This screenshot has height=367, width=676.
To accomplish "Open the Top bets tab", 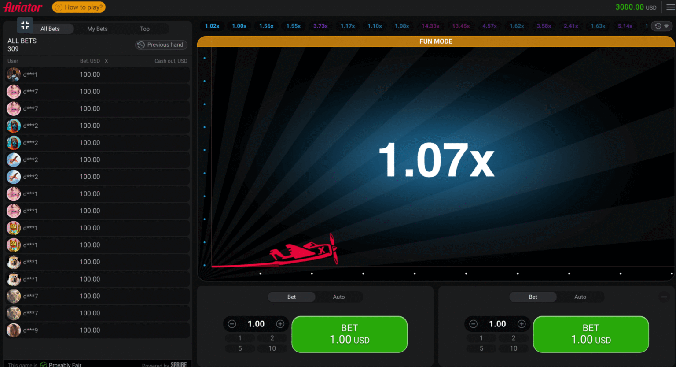I will coord(145,29).
